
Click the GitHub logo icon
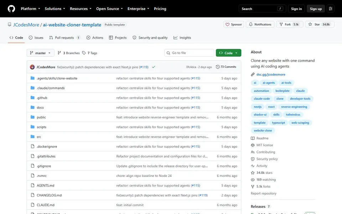pos(11,9)
